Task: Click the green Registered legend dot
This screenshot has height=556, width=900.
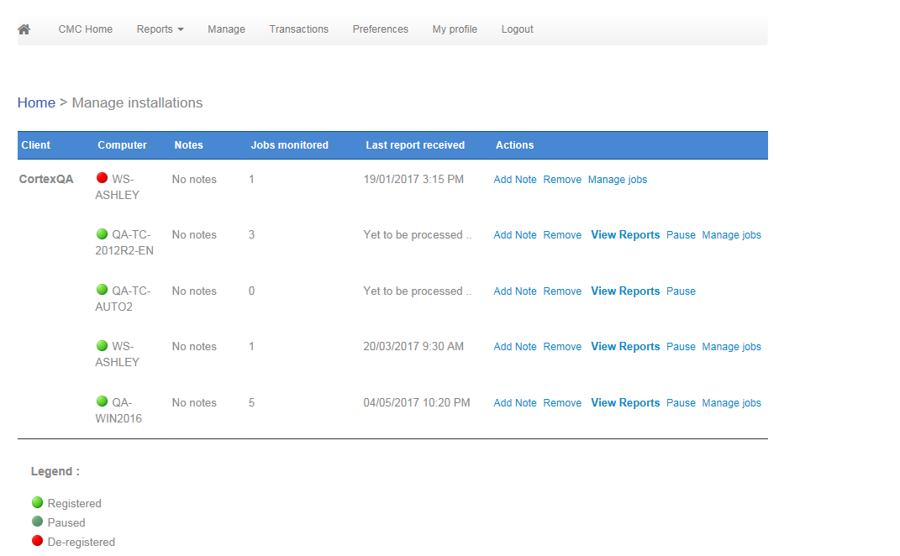Action: coord(37,502)
